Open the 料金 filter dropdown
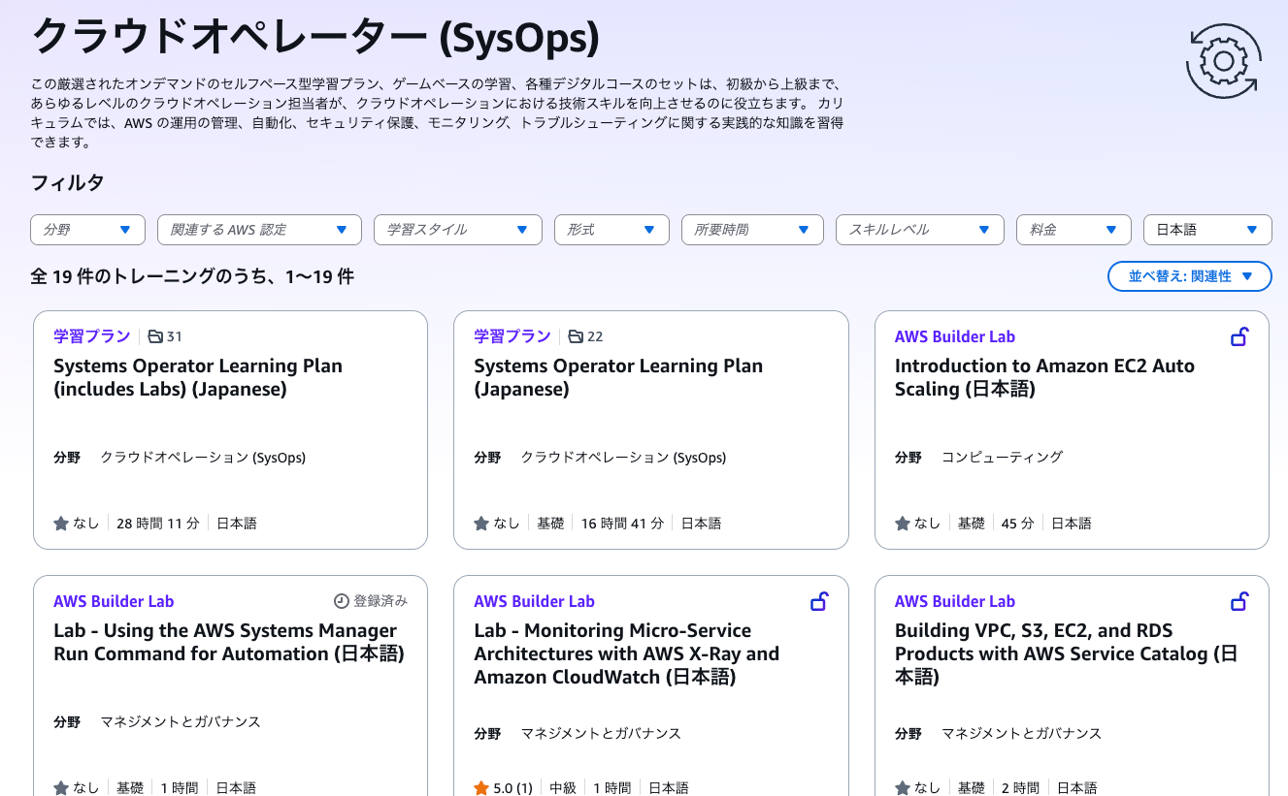The width and height of the screenshot is (1288, 796). coord(1073,230)
